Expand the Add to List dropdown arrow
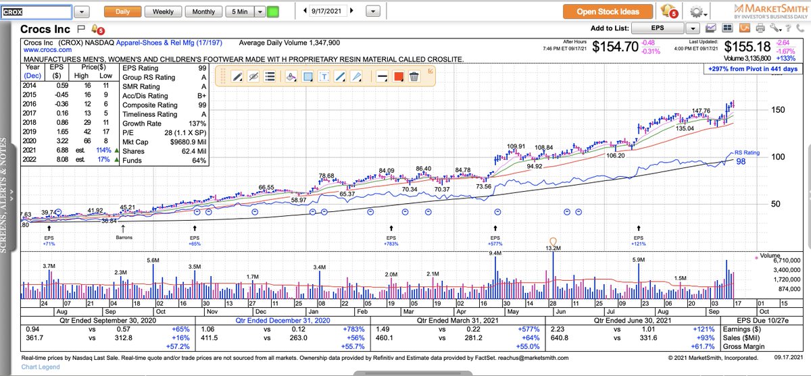Screen dimensions: 811x376 (693, 28)
